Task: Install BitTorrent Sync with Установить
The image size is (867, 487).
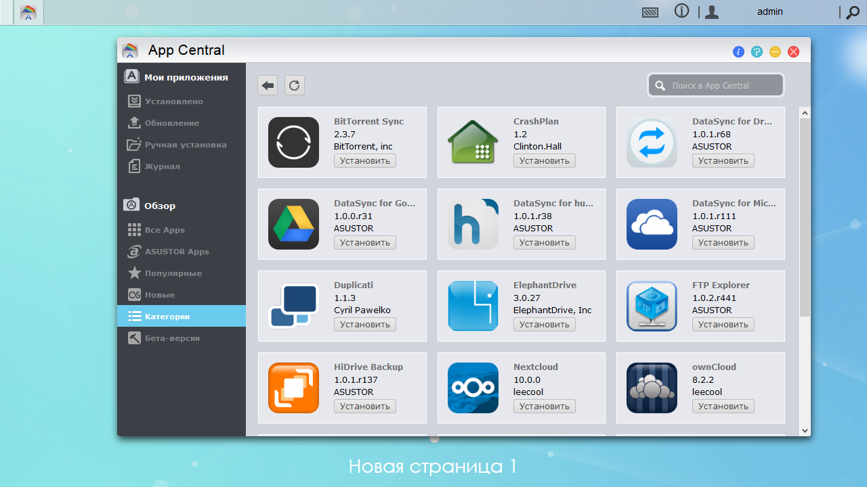Action: 365,161
